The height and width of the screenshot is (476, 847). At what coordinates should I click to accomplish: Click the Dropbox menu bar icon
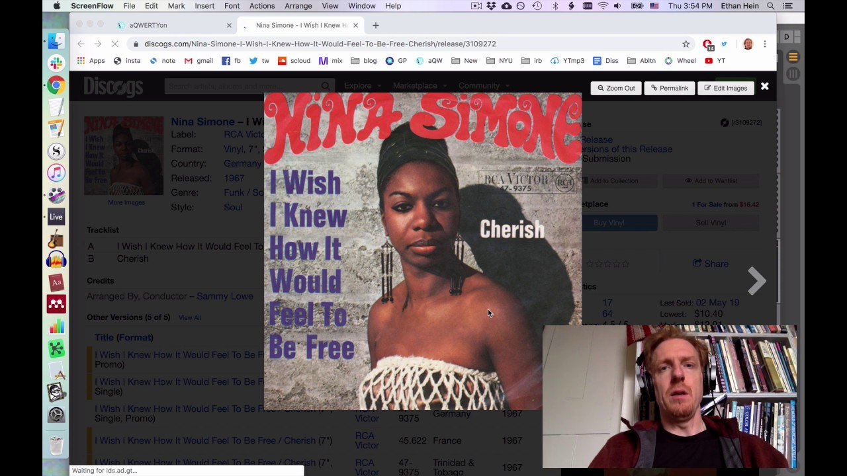point(492,6)
